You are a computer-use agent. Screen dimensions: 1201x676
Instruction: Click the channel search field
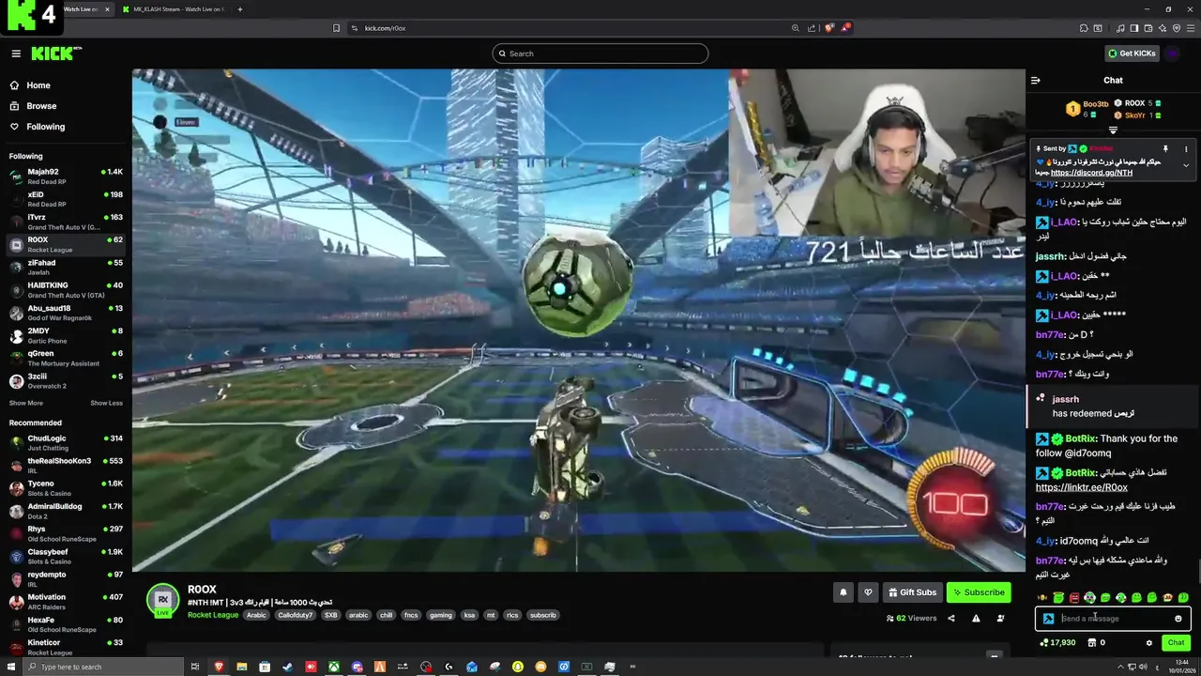[x=600, y=54]
